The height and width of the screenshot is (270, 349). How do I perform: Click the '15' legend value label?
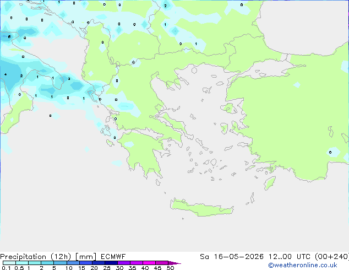81,268
